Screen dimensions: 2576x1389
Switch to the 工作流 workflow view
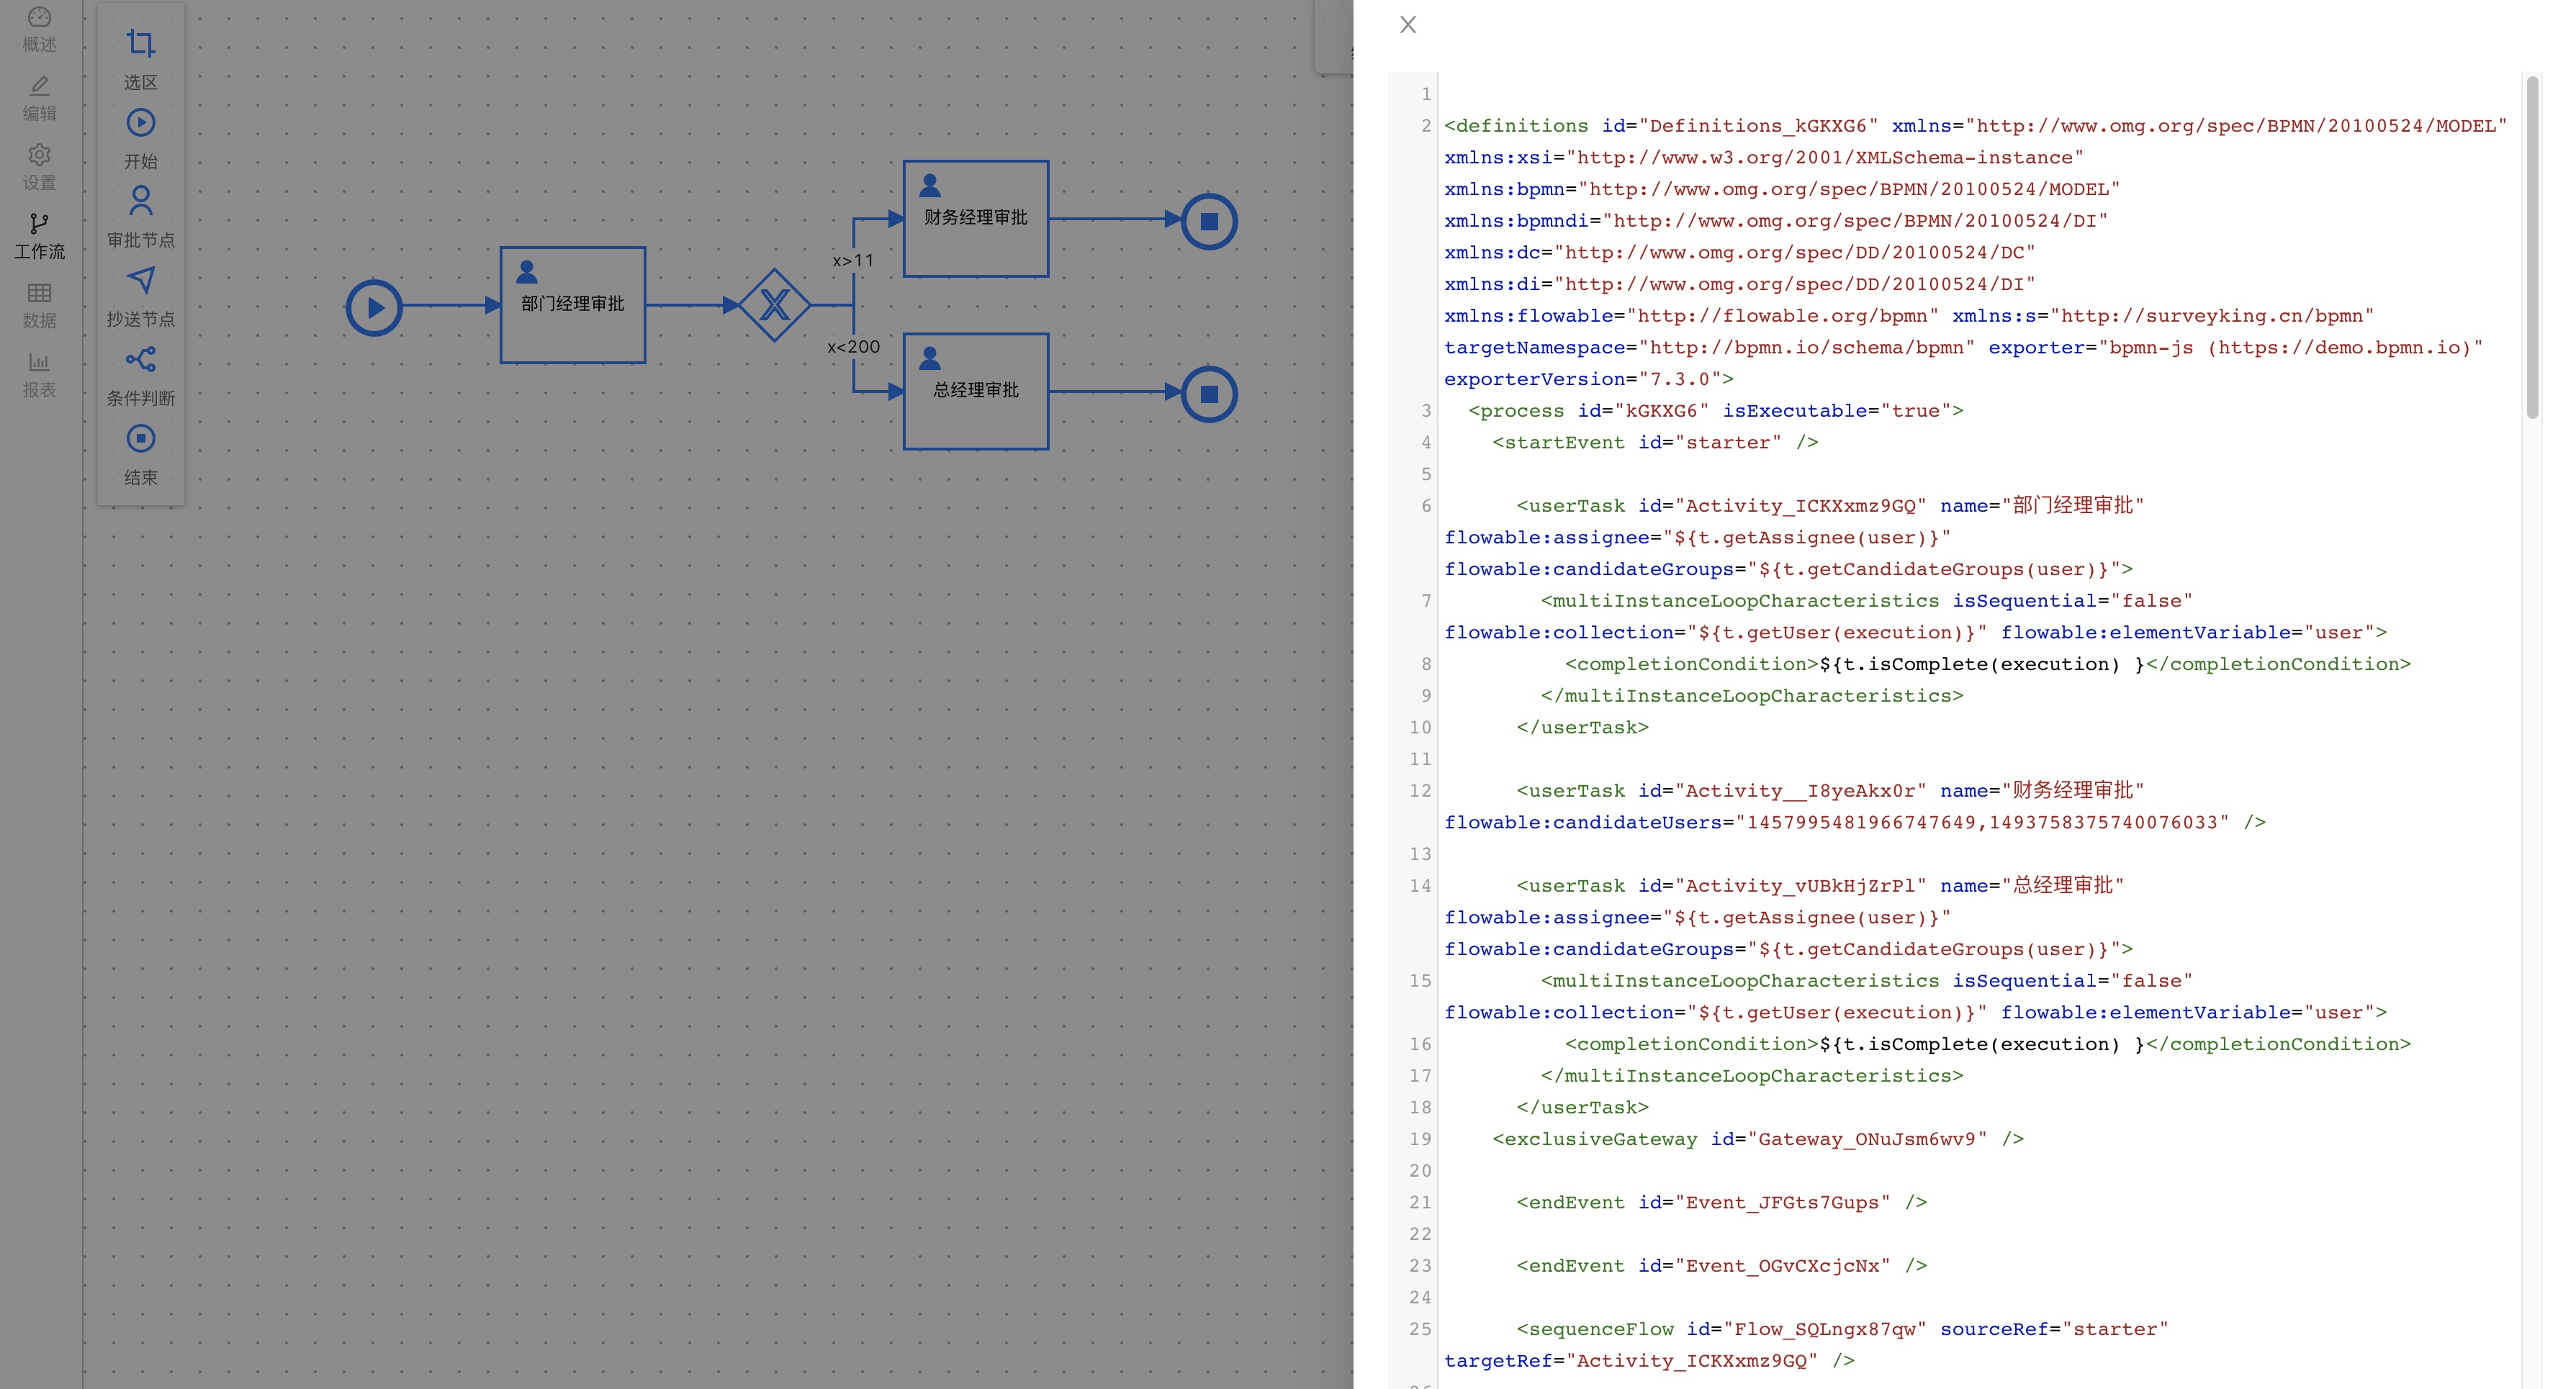point(38,237)
